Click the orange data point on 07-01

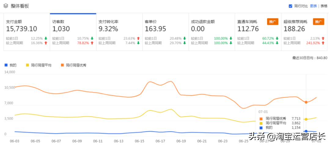[x=306, y=102]
